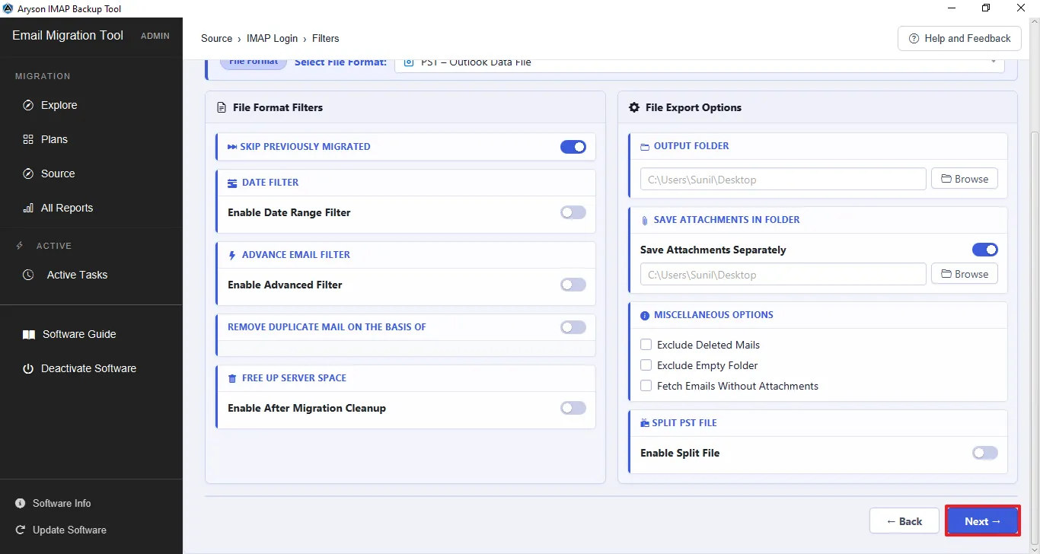1040x554 pixels.
Task: Turn off Save Attachments Separately toggle
Action: [x=985, y=250]
